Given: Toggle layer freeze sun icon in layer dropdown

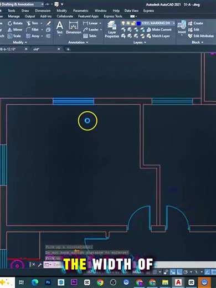Looking at the screenshot, I should tap(128, 23).
